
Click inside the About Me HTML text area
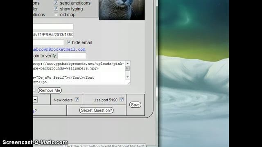[79, 73]
